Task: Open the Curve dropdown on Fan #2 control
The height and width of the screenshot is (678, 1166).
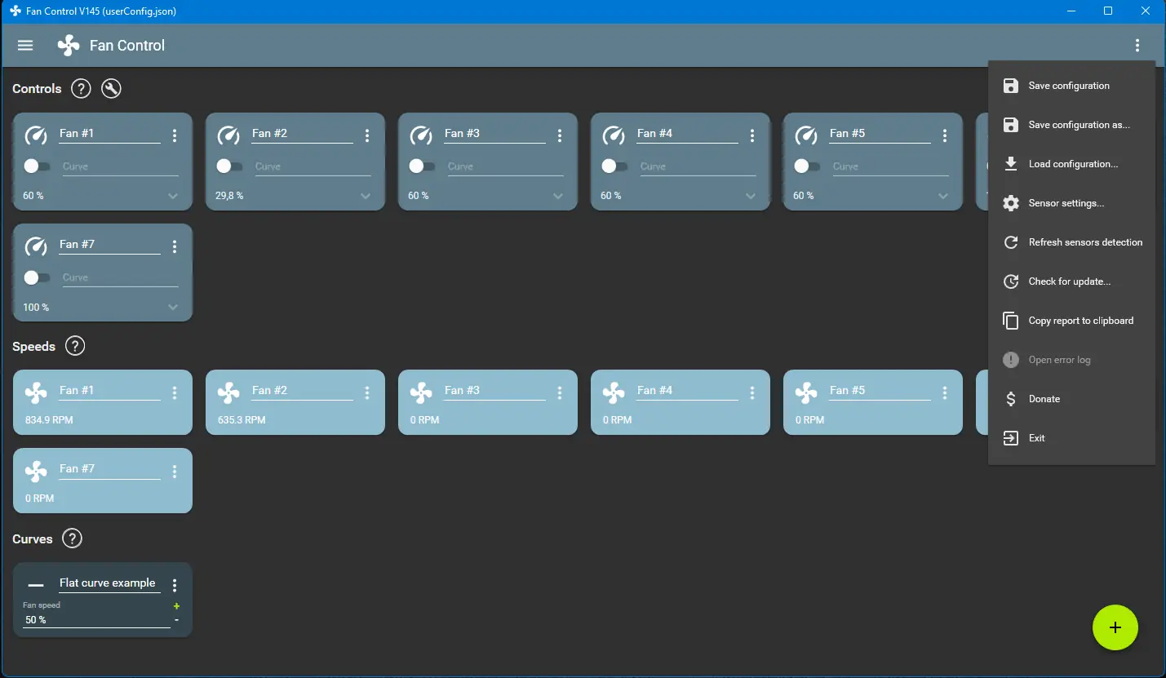Action: pyautogui.click(x=313, y=166)
